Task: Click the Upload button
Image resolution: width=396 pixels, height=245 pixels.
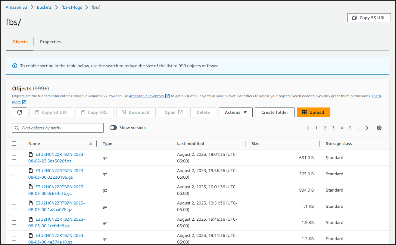Action: click(313, 112)
